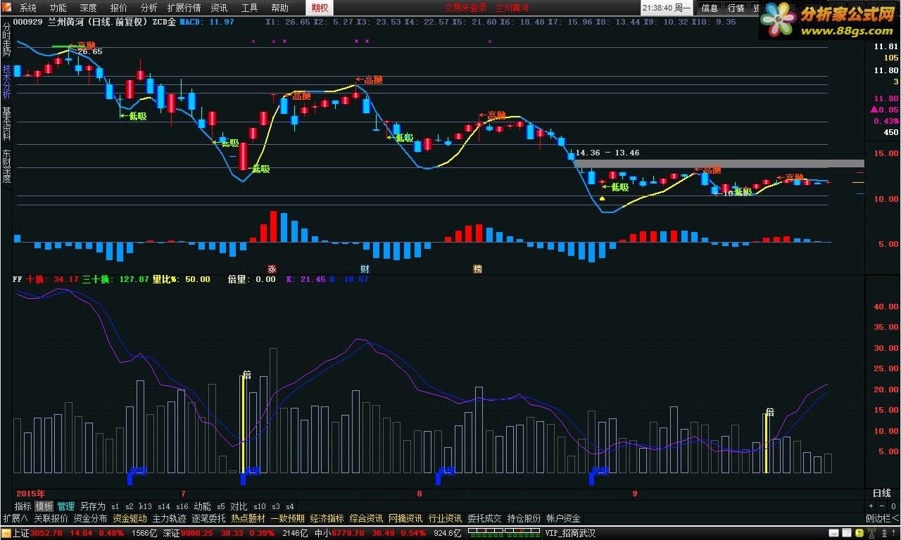The image size is (901, 540).
Task: Select the 管理 tab below the chart
Action: [66, 506]
